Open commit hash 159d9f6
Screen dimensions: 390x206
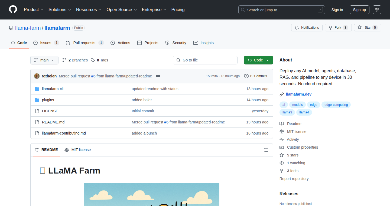[x=212, y=76]
